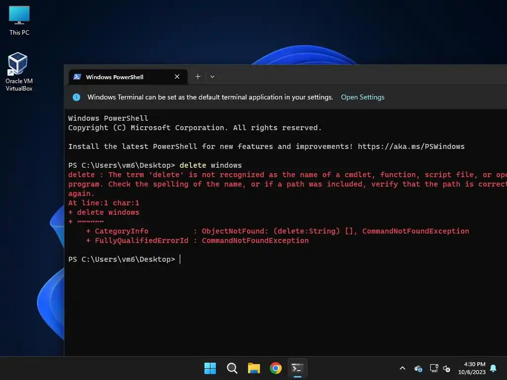Launch Google Chrome from the taskbar
This screenshot has height=380, width=507.
click(275, 368)
